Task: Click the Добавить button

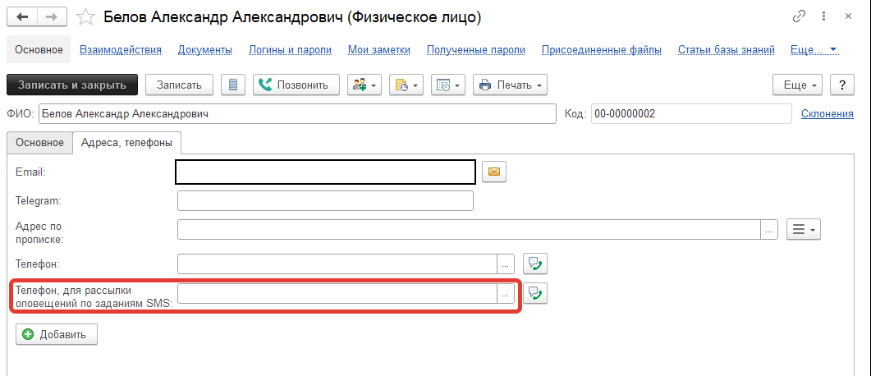Action: (x=57, y=334)
